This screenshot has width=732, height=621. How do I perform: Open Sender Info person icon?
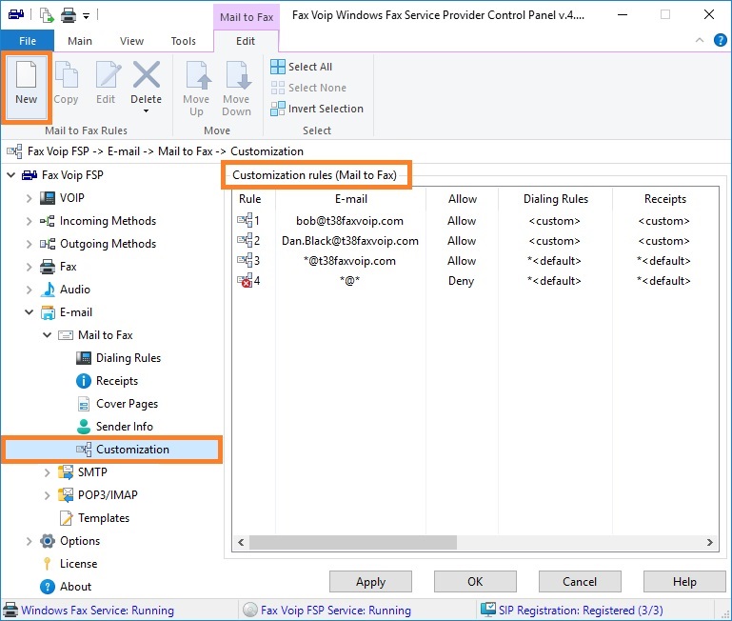(x=84, y=427)
